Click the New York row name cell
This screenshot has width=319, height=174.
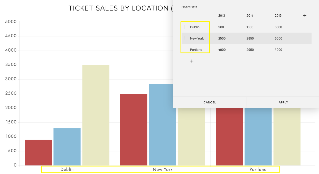(x=196, y=38)
